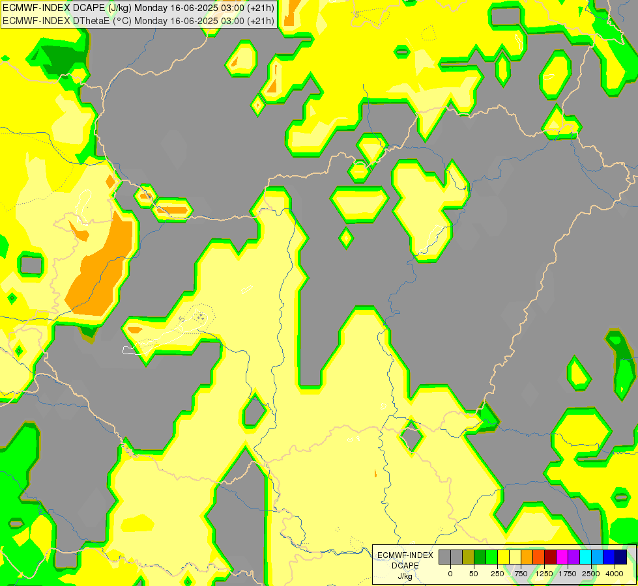
Task: Click legend scale value 1750
Action: [x=568, y=574]
